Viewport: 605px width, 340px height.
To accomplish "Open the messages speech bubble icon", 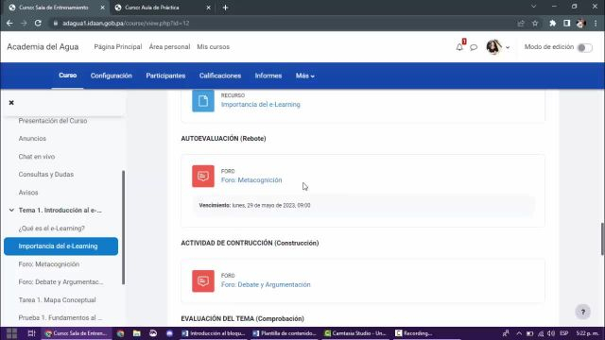I will [x=474, y=47].
